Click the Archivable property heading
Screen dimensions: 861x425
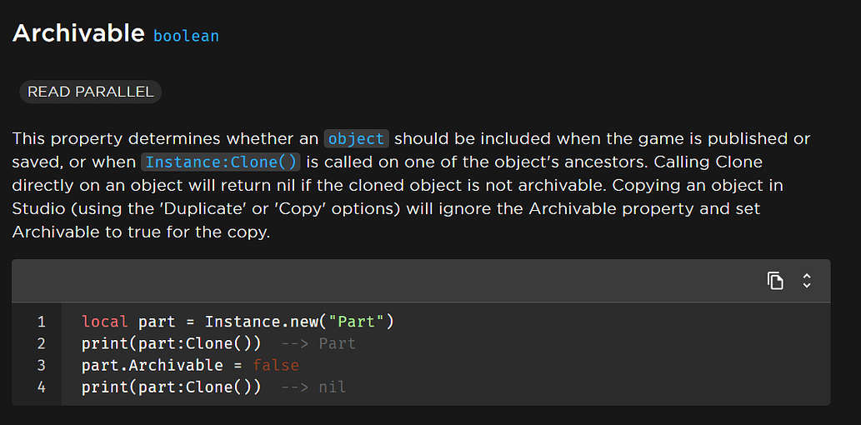[78, 33]
